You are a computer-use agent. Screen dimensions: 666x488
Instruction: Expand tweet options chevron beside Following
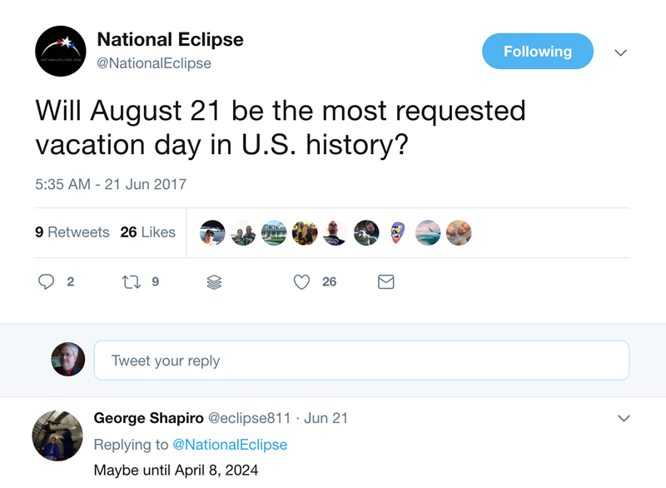(620, 52)
